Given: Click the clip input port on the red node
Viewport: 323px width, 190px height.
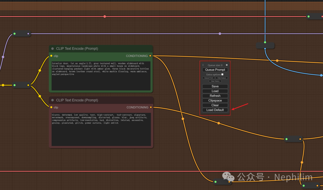Looking at the screenshot, I should (51, 107).
